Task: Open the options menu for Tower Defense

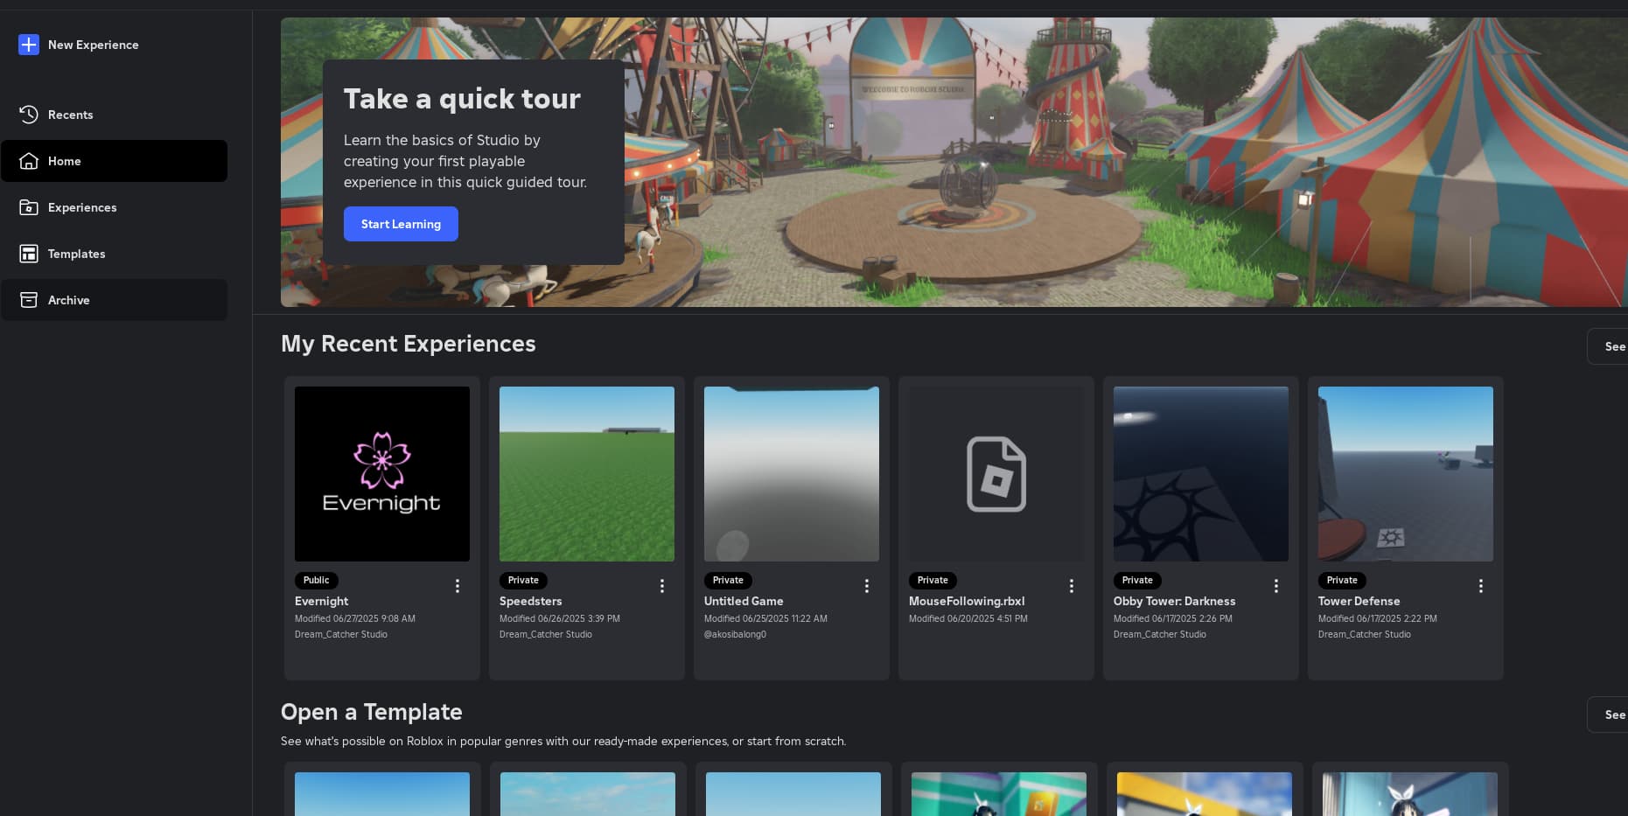Action: point(1481,586)
